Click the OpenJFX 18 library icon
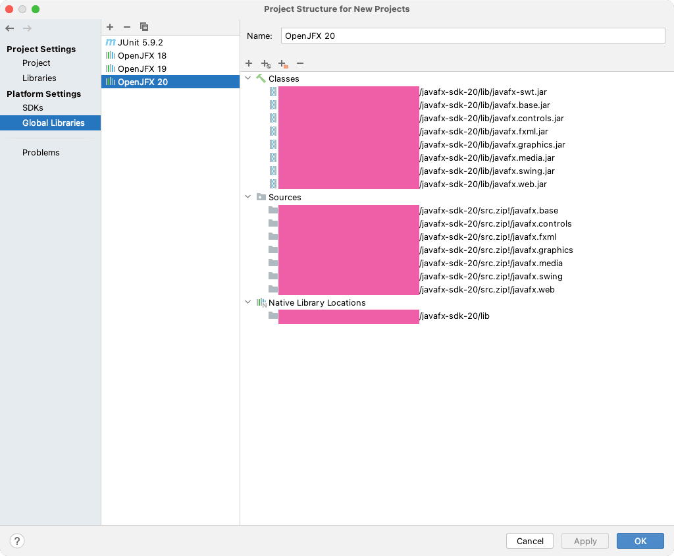 (x=111, y=55)
